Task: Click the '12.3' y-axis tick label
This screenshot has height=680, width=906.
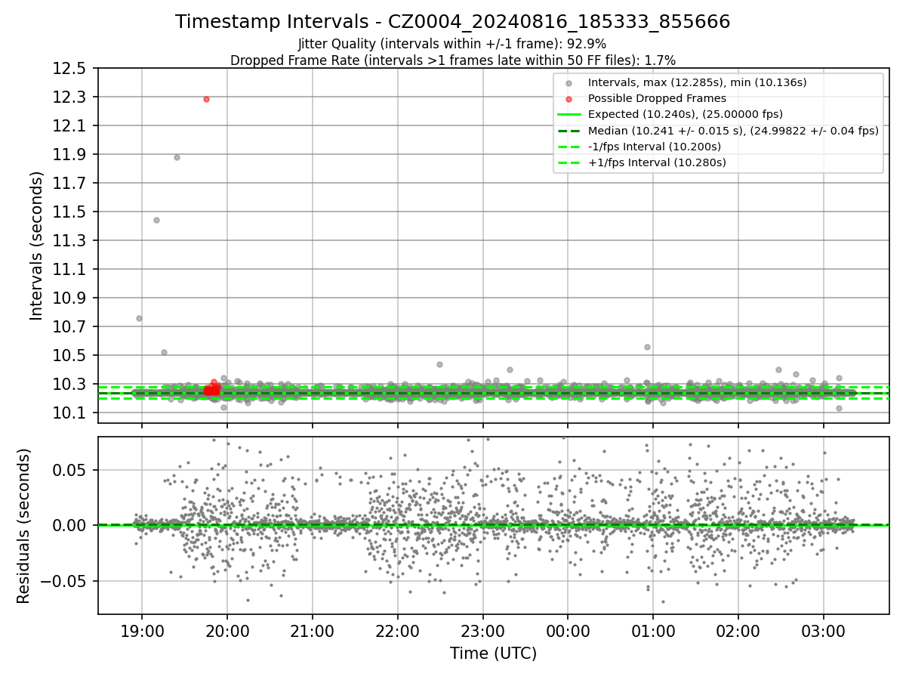Action: 71,97
